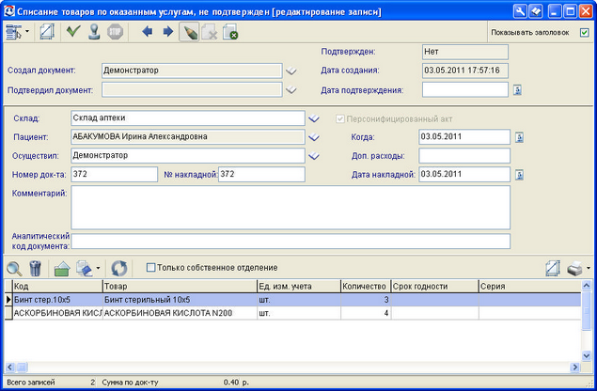597x391 pixels.
Task: Click the Номер док-та field
Action: click(114, 175)
